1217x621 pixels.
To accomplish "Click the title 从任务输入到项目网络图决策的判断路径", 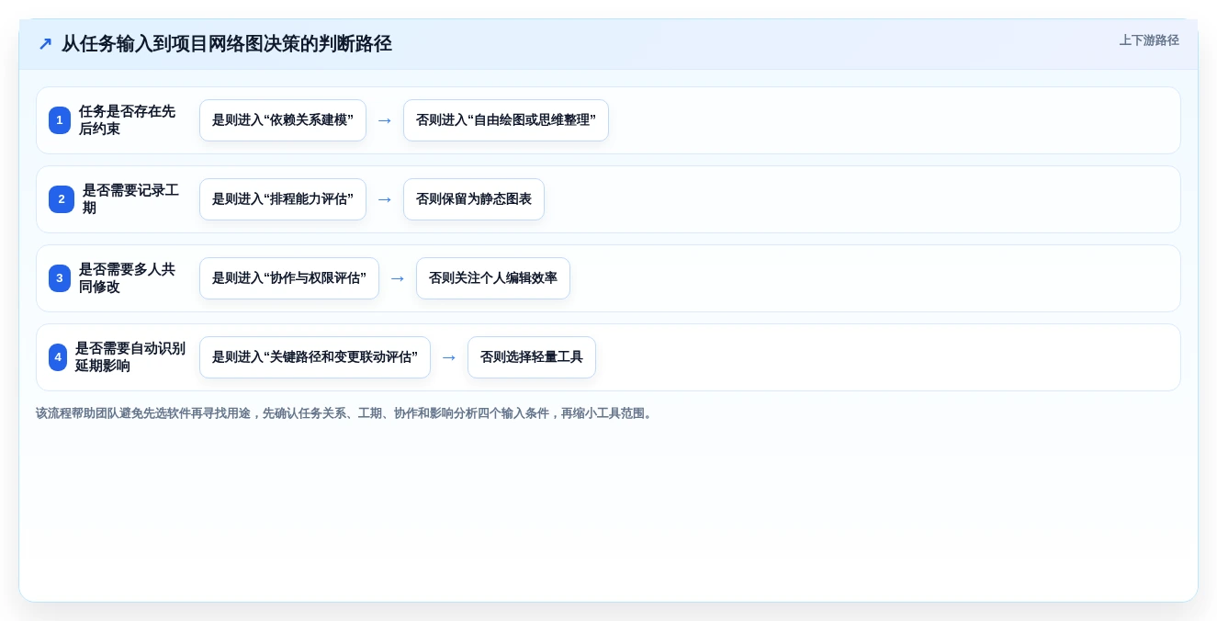I will click(x=227, y=44).
